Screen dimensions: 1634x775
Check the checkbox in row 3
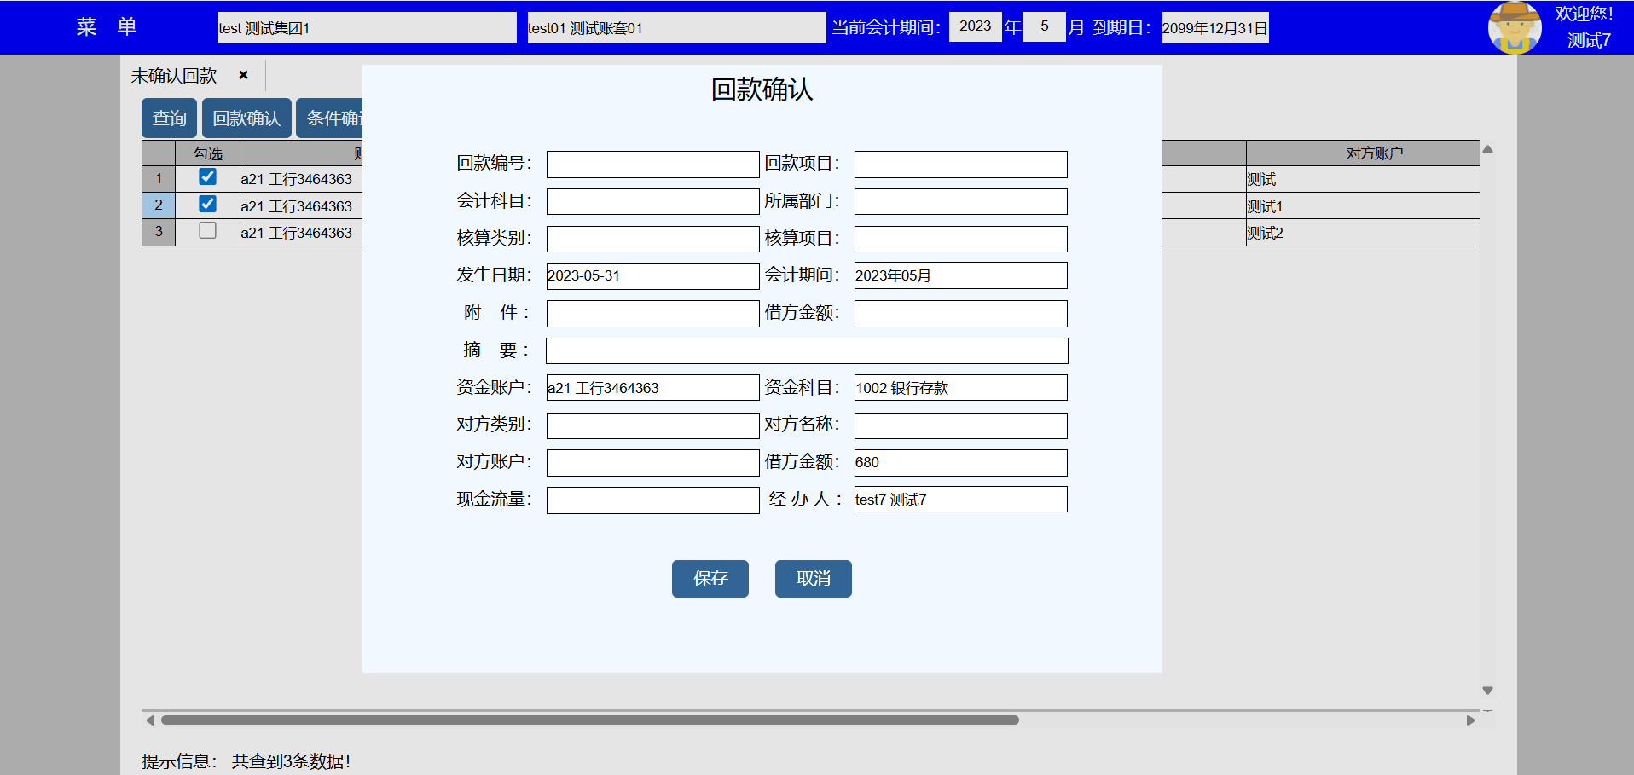(x=207, y=231)
